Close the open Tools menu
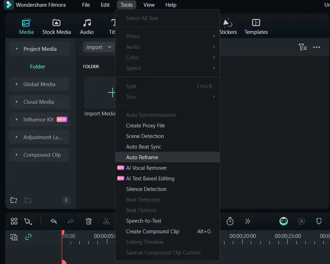 point(126,5)
